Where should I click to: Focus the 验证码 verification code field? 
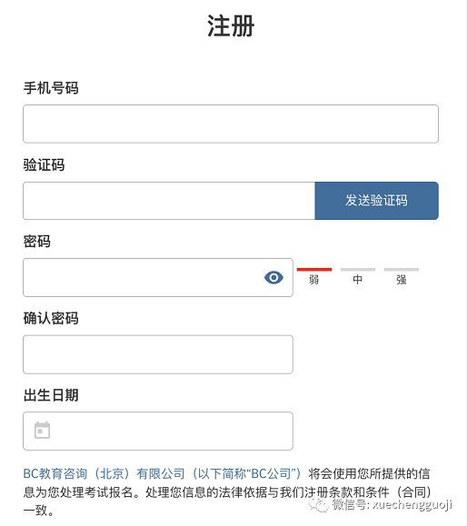coord(169,201)
